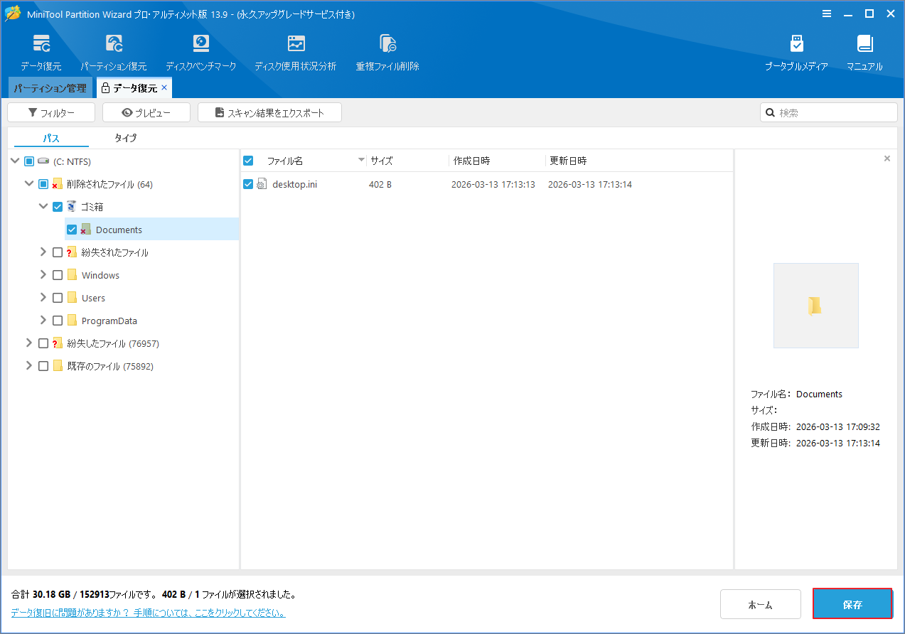The image size is (905, 634).
Task: Collapse the 削除されたファイル node
Action: click(x=29, y=183)
